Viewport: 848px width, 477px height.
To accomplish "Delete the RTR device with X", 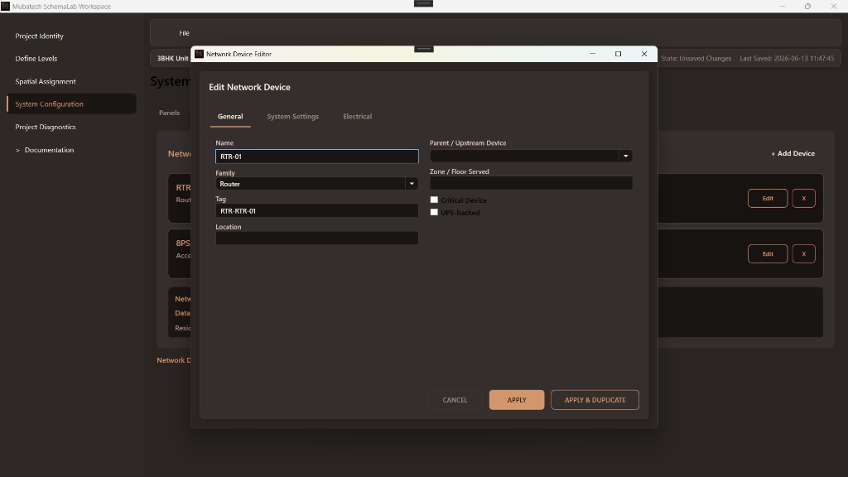I will tap(803, 199).
